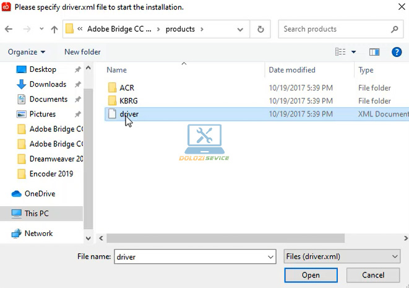Select the driver XML file
Viewport: 409px width, 288px height.
[129, 114]
